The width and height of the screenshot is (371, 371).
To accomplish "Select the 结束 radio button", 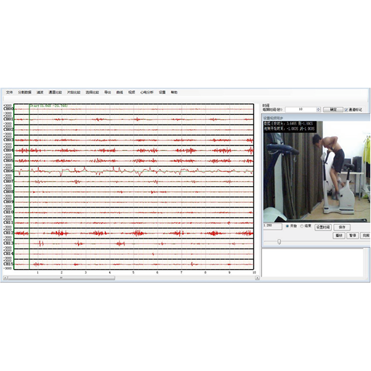I will click(302, 226).
